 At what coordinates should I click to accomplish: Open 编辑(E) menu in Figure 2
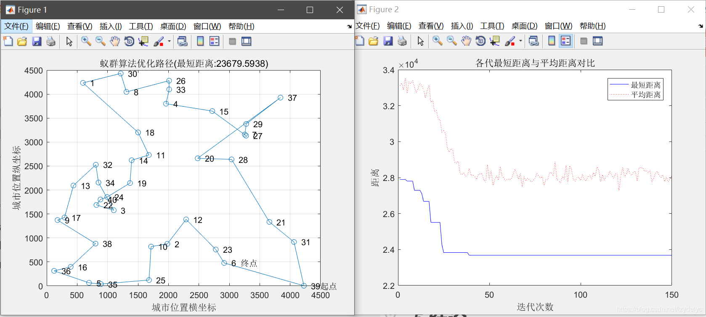(399, 26)
